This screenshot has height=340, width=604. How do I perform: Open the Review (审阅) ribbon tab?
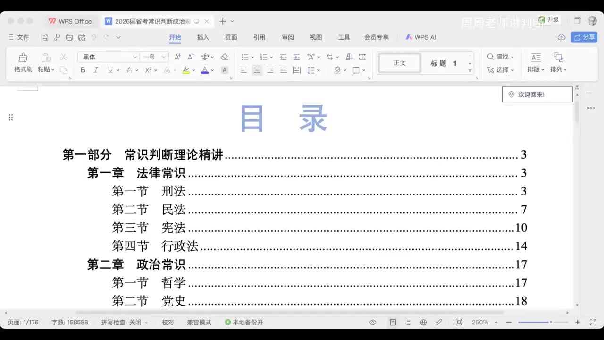288,37
